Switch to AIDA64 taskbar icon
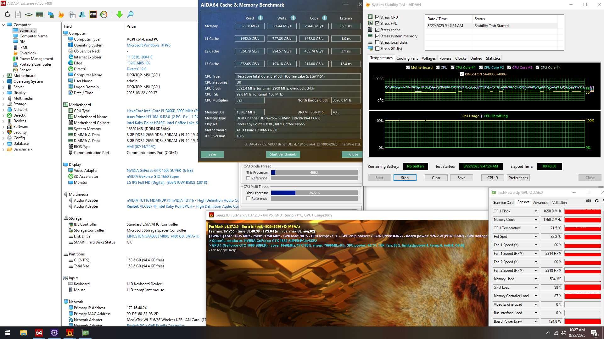The width and height of the screenshot is (604, 339). (x=39, y=333)
